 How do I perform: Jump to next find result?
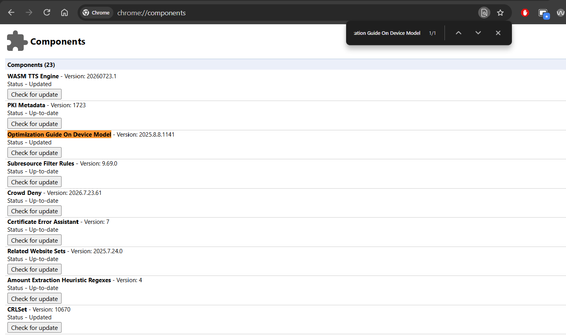tap(478, 33)
